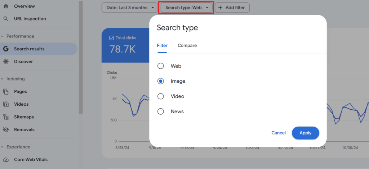The width and height of the screenshot is (369, 169).
Task: Select the Video radio button
Action: point(160,96)
